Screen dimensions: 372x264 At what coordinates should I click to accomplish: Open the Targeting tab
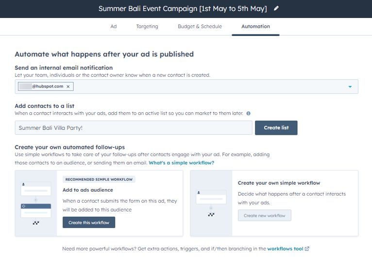[147, 26]
